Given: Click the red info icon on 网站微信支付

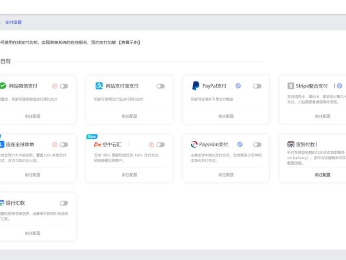Looking at the screenshot, I should point(54,86).
